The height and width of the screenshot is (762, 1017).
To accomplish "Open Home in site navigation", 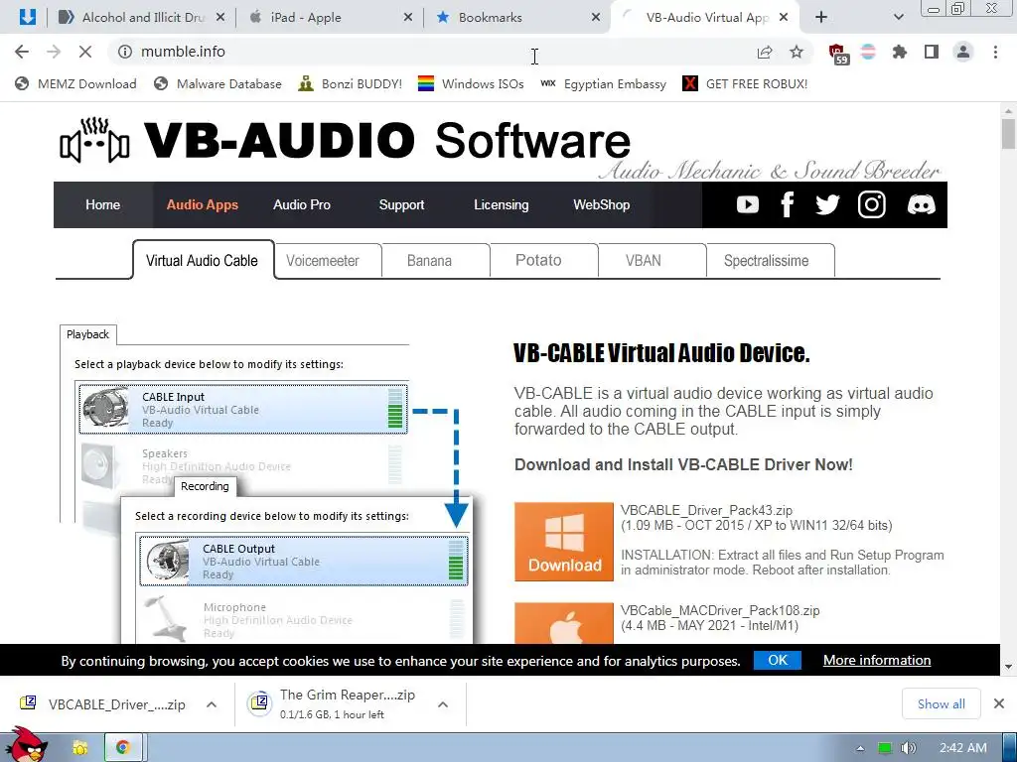I will [x=102, y=204].
